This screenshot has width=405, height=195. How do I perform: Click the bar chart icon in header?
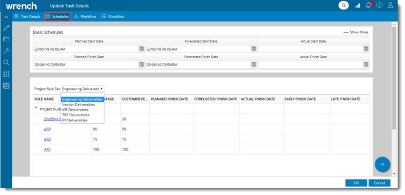point(358,6)
